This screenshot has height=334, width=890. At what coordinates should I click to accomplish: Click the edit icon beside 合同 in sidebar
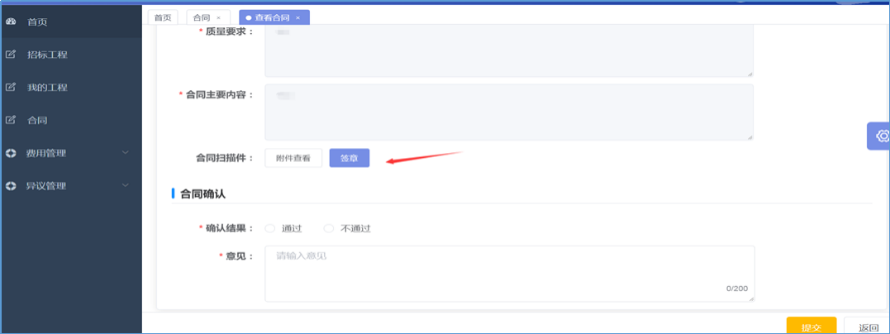(x=11, y=120)
